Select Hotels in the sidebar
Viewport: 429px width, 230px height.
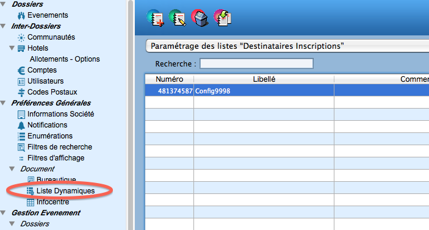point(38,48)
